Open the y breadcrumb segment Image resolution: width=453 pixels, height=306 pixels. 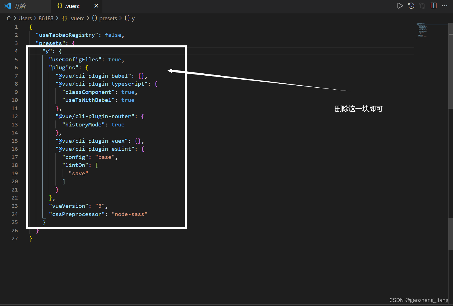pos(130,18)
